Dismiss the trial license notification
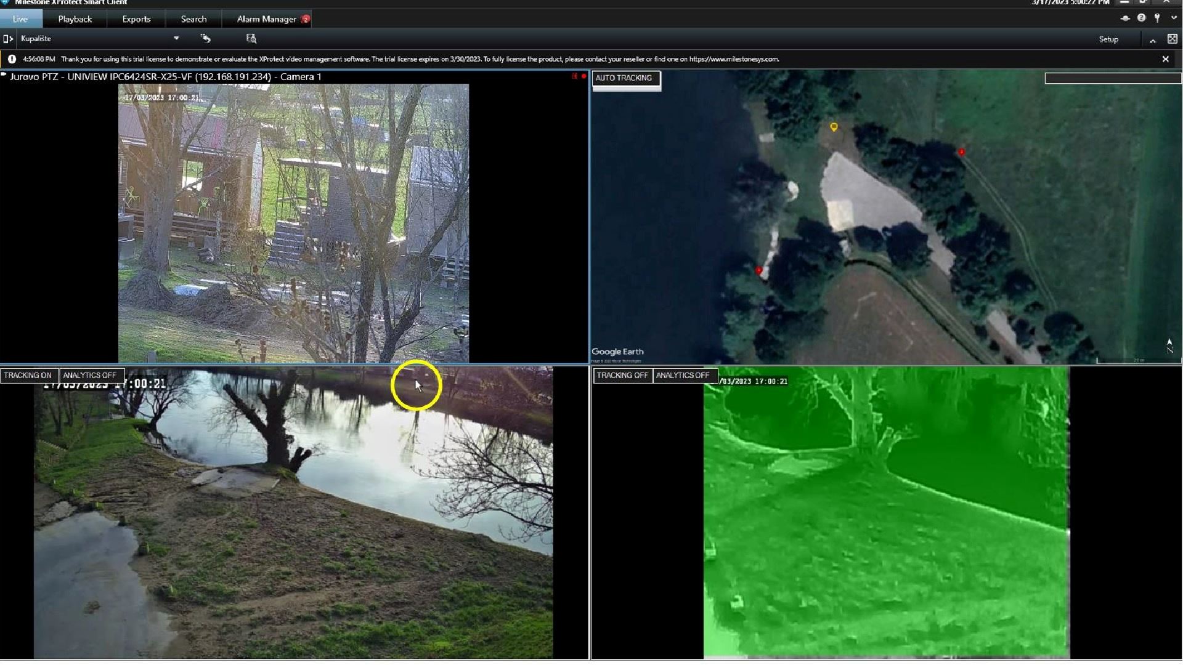The width and height of the screenshot is (1183, 665). (x=1165, y=59)
